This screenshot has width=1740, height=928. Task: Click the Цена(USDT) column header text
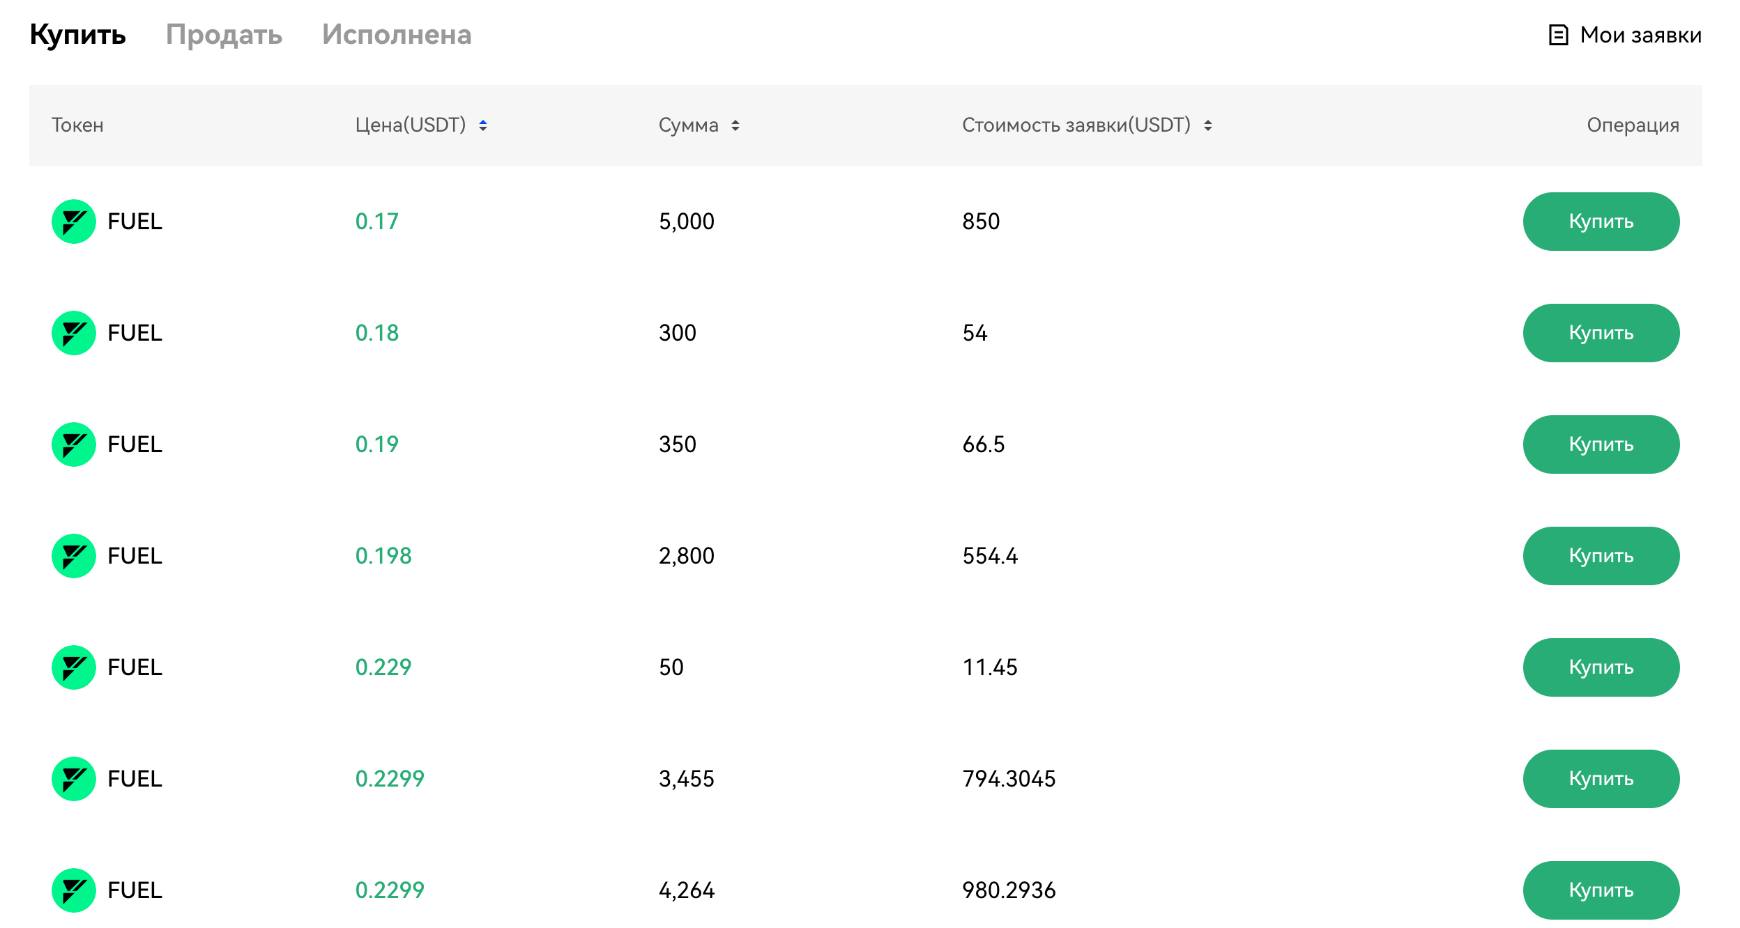point(411,125)
